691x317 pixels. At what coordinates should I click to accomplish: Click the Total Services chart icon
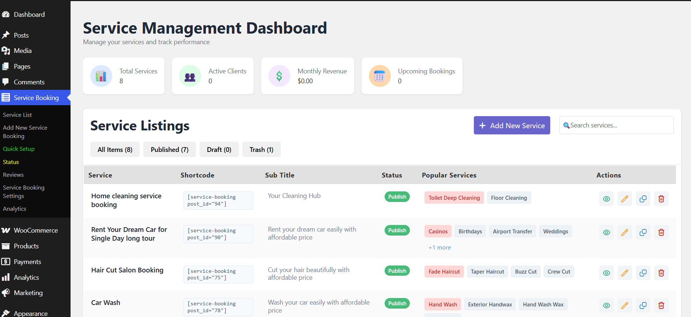101,76
